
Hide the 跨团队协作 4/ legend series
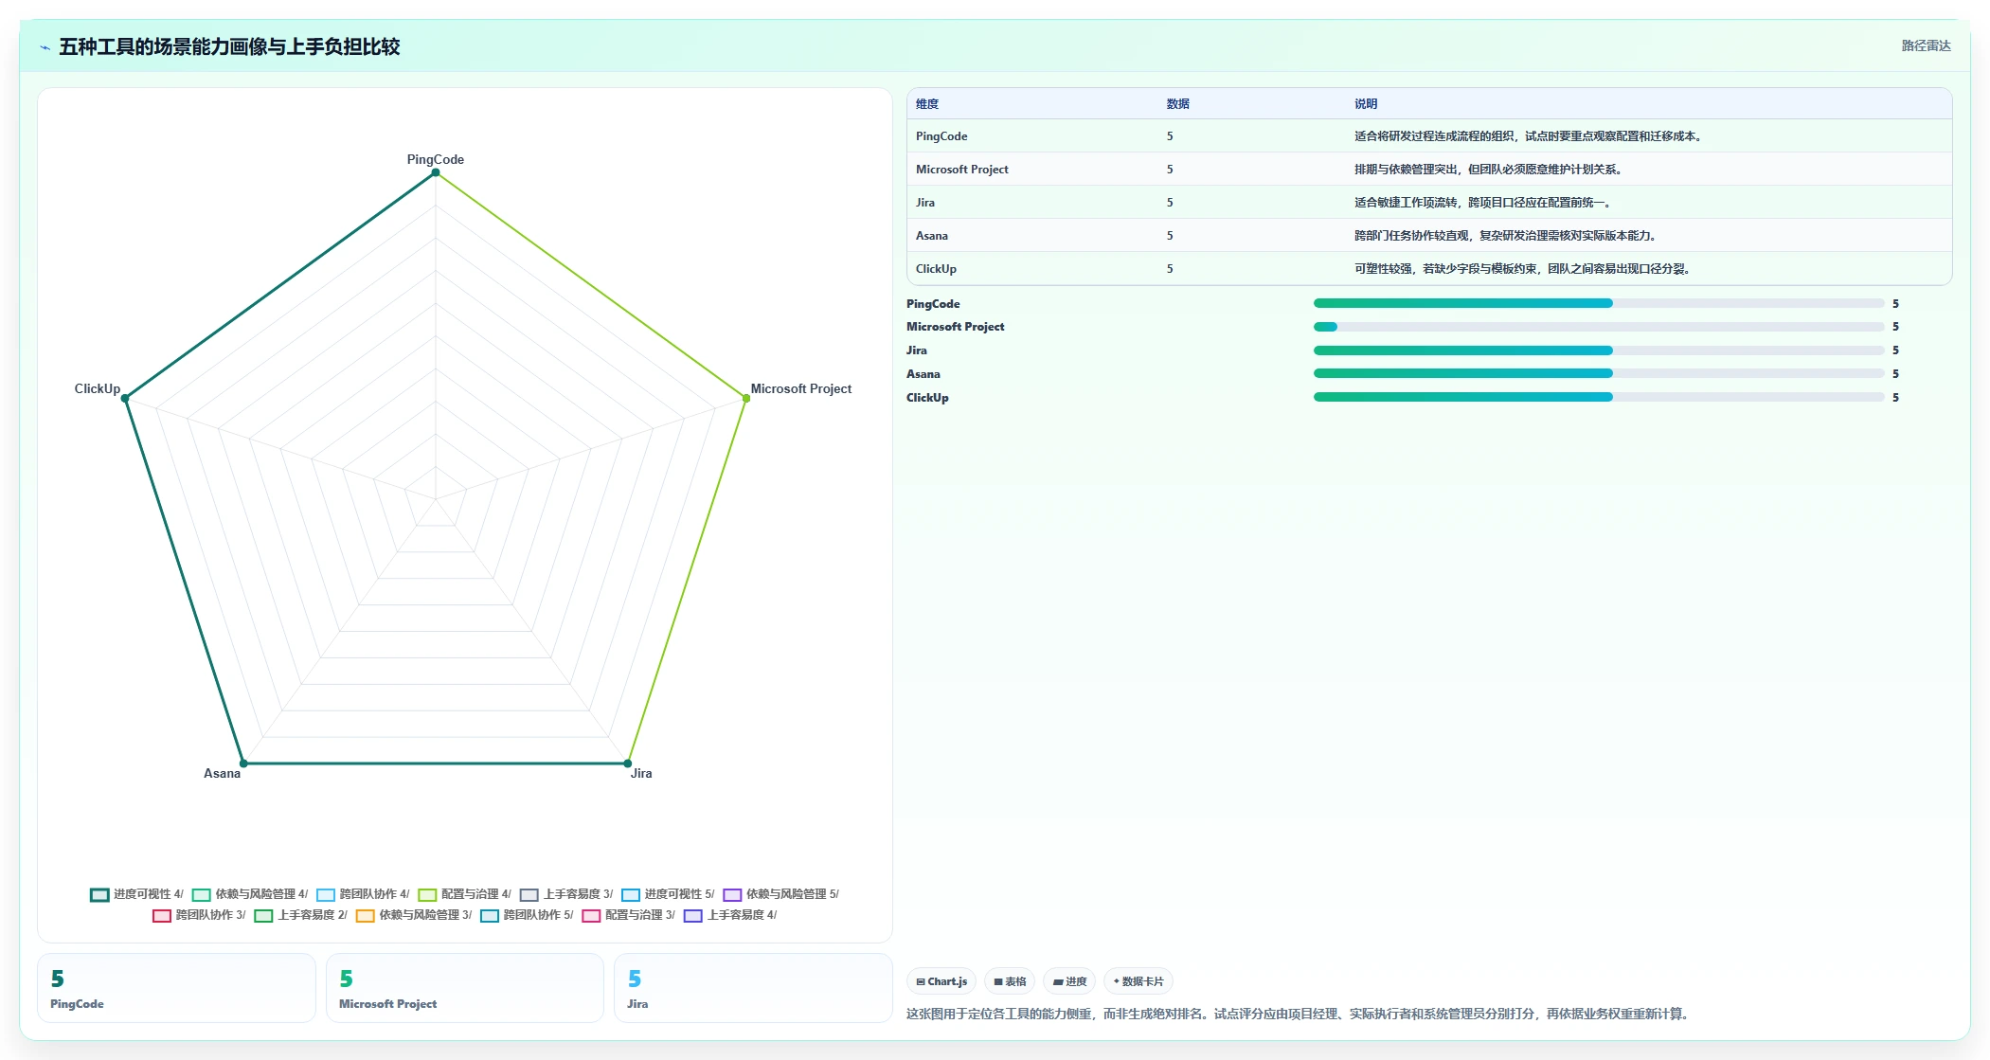pos(363,894)
